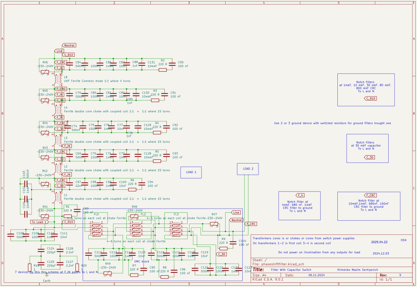Select capacitor C90 100 nF
417x287 pixels.
(172, 64)
